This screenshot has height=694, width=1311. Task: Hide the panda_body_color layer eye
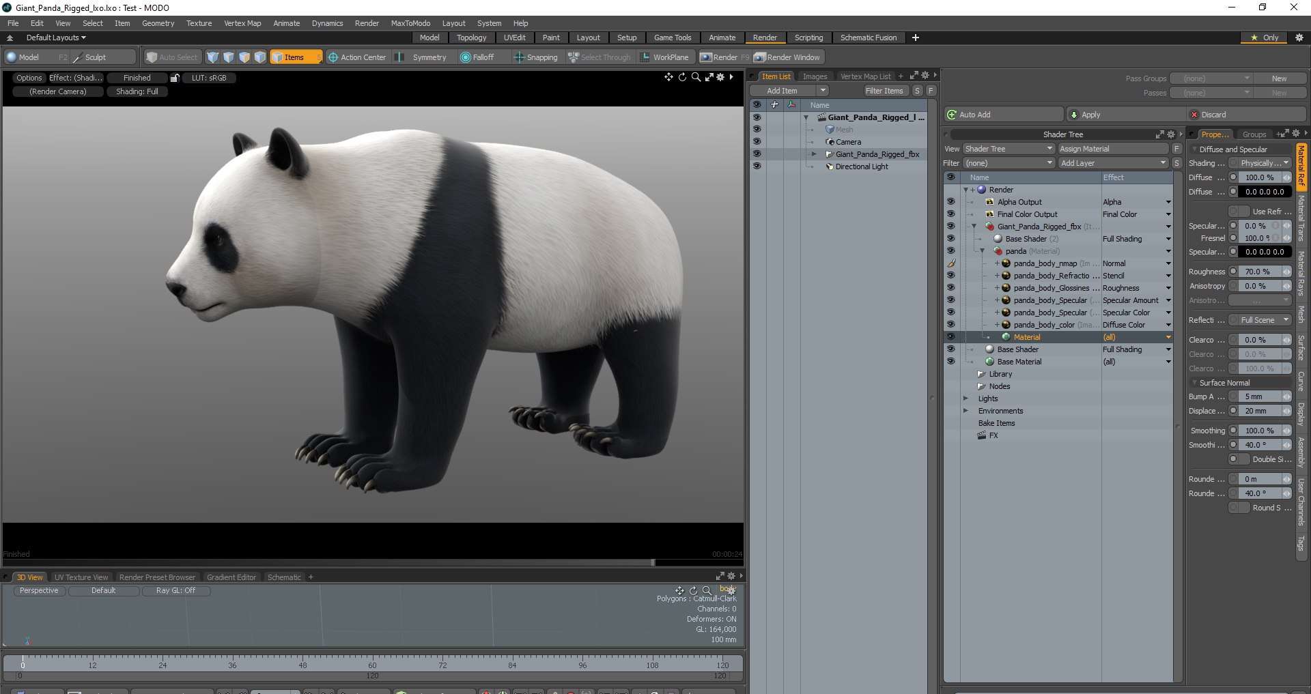(950, 325)
